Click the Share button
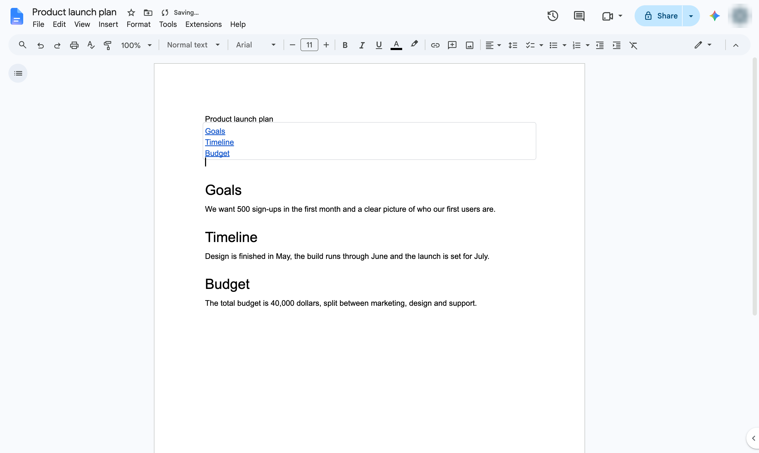This screenshot has width=759, height=453. tap(658, 16)
